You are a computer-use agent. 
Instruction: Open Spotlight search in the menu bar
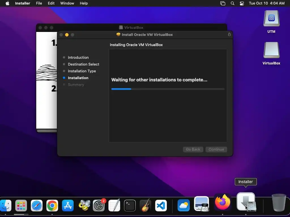coord(233,3)
